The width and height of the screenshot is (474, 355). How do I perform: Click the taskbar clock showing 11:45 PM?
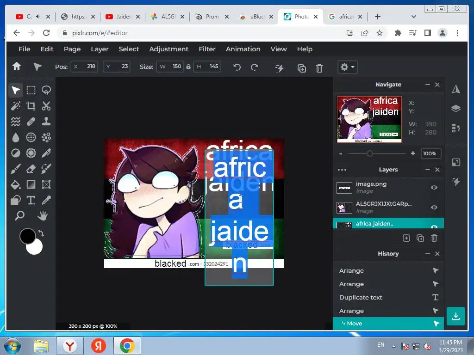click(450, 343)
